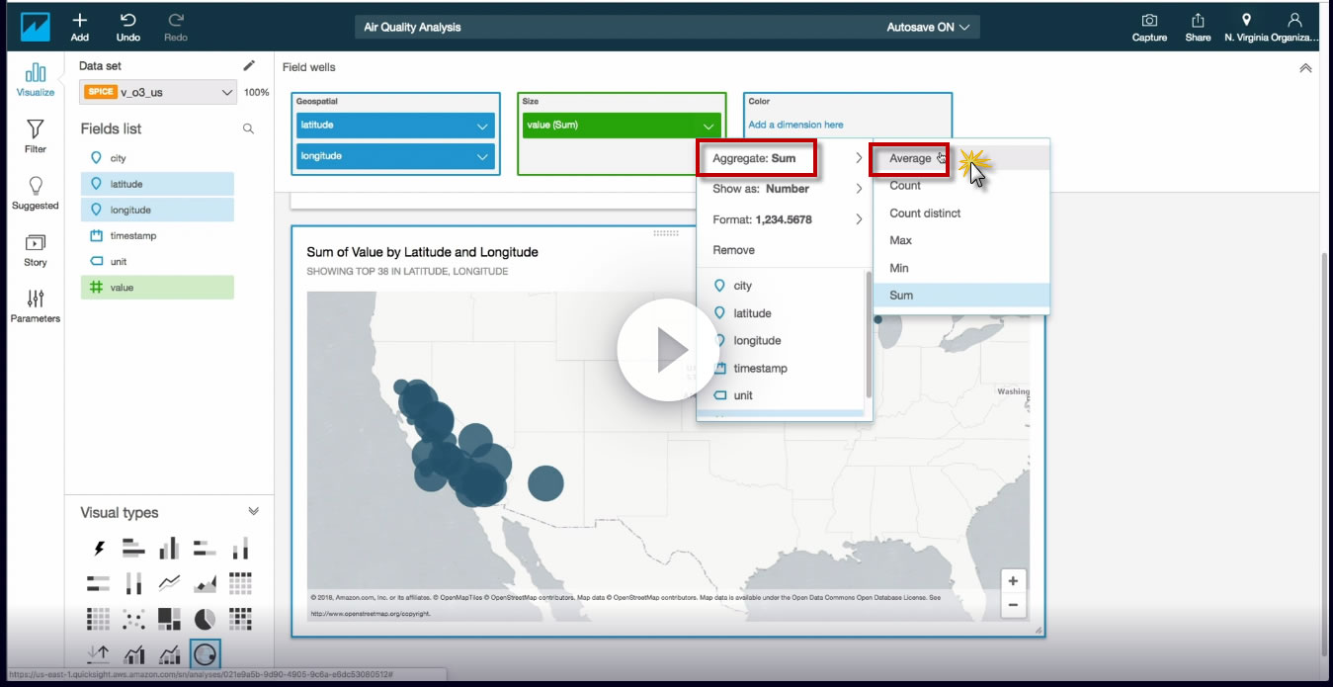
Task: Search the fields list magnifier icon
Action: 248,129
